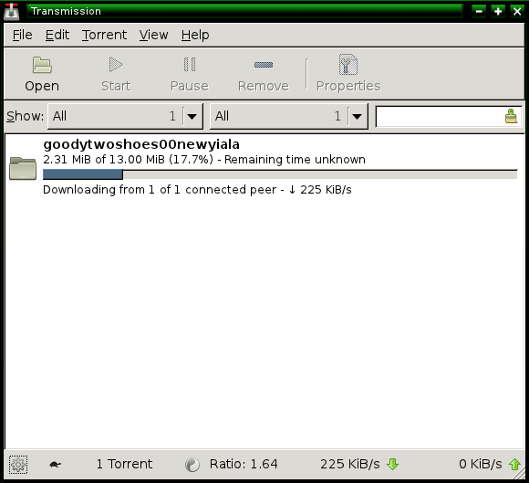This screenshot has width=529, height=483.
Task: Open the Torrent menu
Action: [x=104, y=35]
